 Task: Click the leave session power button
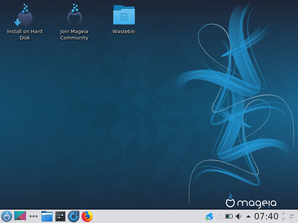coord(283,219)
